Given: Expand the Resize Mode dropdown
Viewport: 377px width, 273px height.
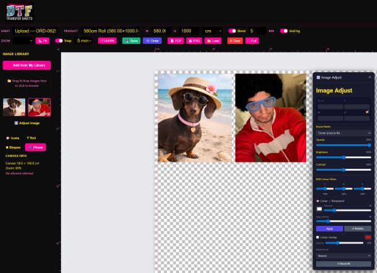Looking at the screenshot, I should pos(343,133).
